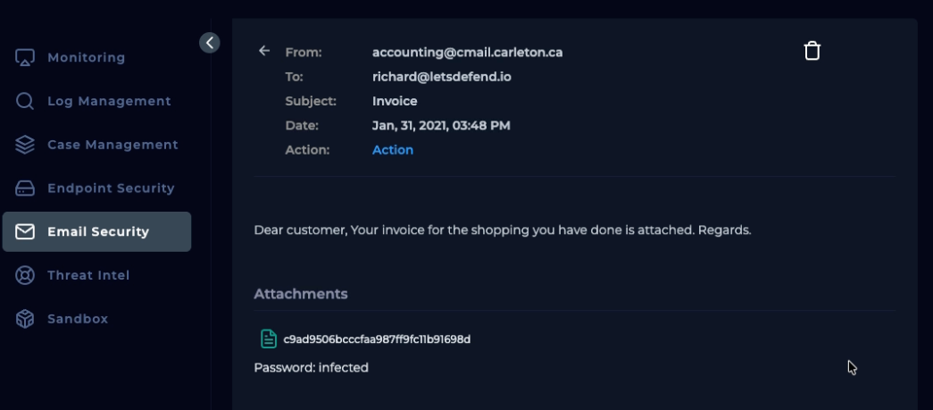Image resolution: width=933 pixels, height=410 pixels.
Task: Click the Sandbox cube icon
Action: click(x=25, y=319)
